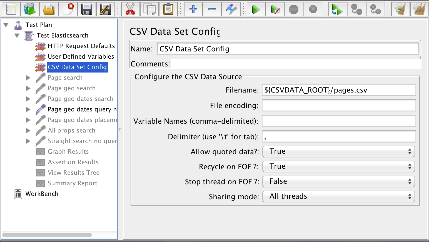This screenshot has height=242, width=429.
Task: Expand the Page search tree node
Action: tap(28, 78)
